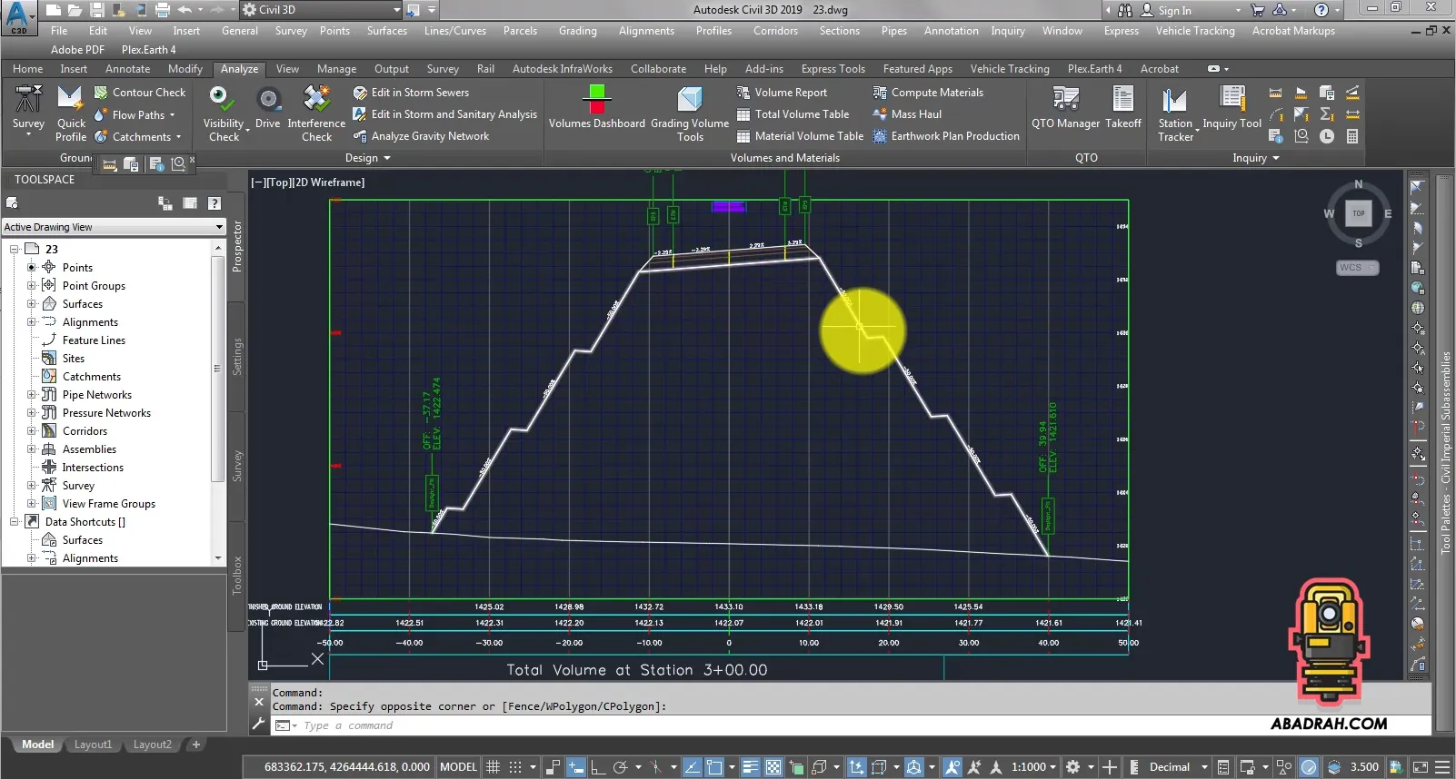1456x779 pixels.
Task: Click the Takeoff icon
Action: tap(1122, 98)
